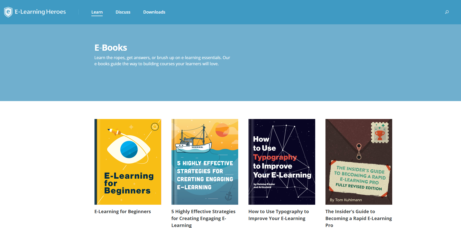This screenshot has height=228, width=461.
Task: Click the E-Learning for Beginners title link
Action: [x=123, y=212]
